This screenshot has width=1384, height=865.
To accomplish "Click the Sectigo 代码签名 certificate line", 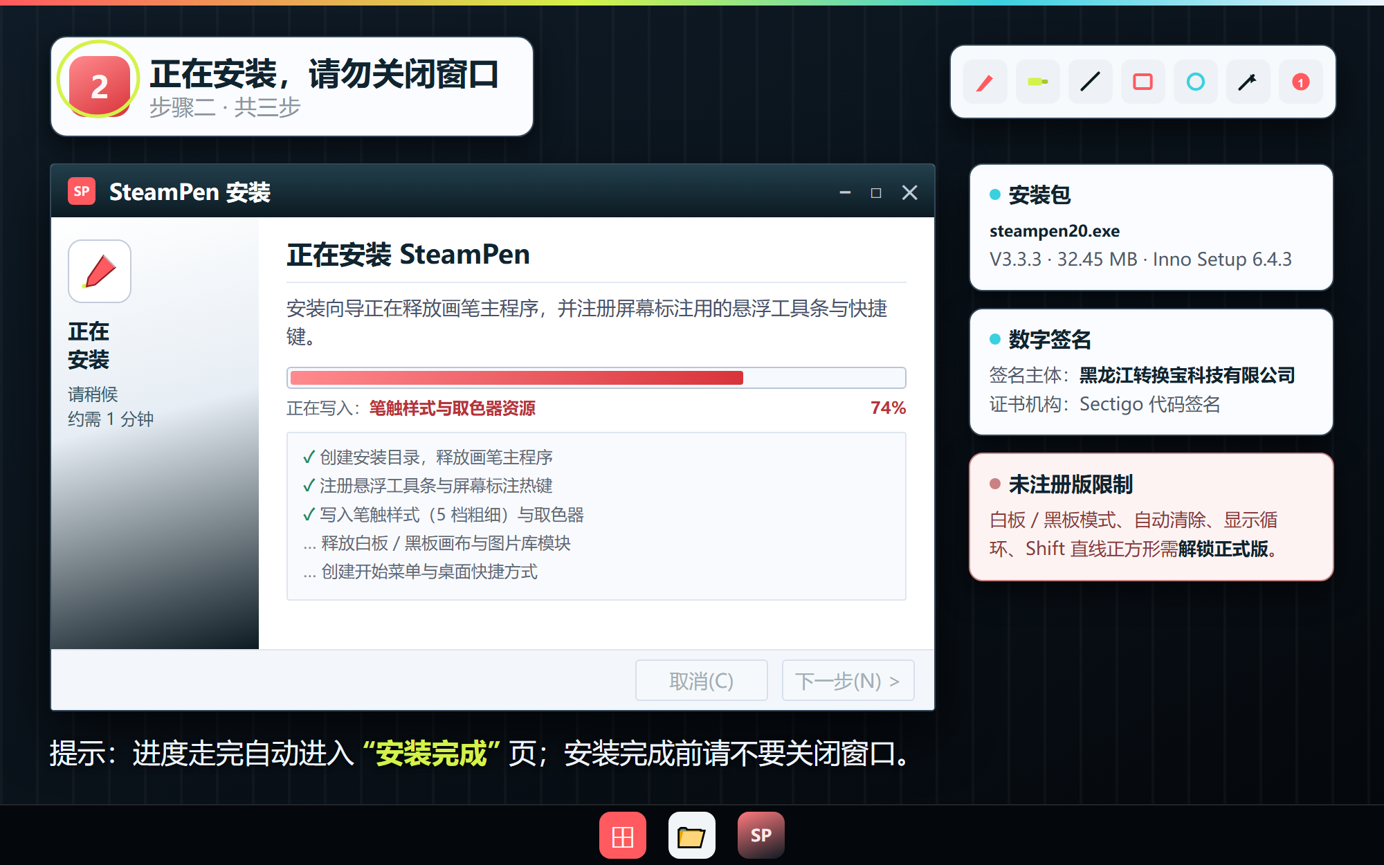I will [x=1105, y=404].
